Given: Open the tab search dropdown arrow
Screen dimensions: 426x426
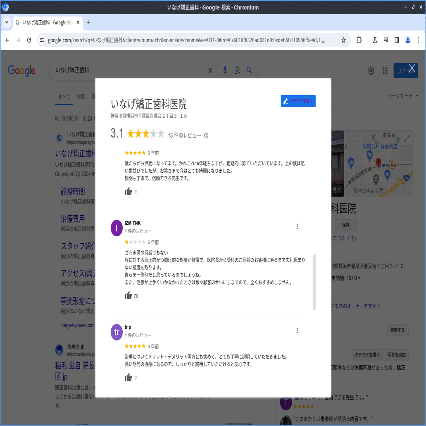Looking at the screenshot, I should pos(7,23).
